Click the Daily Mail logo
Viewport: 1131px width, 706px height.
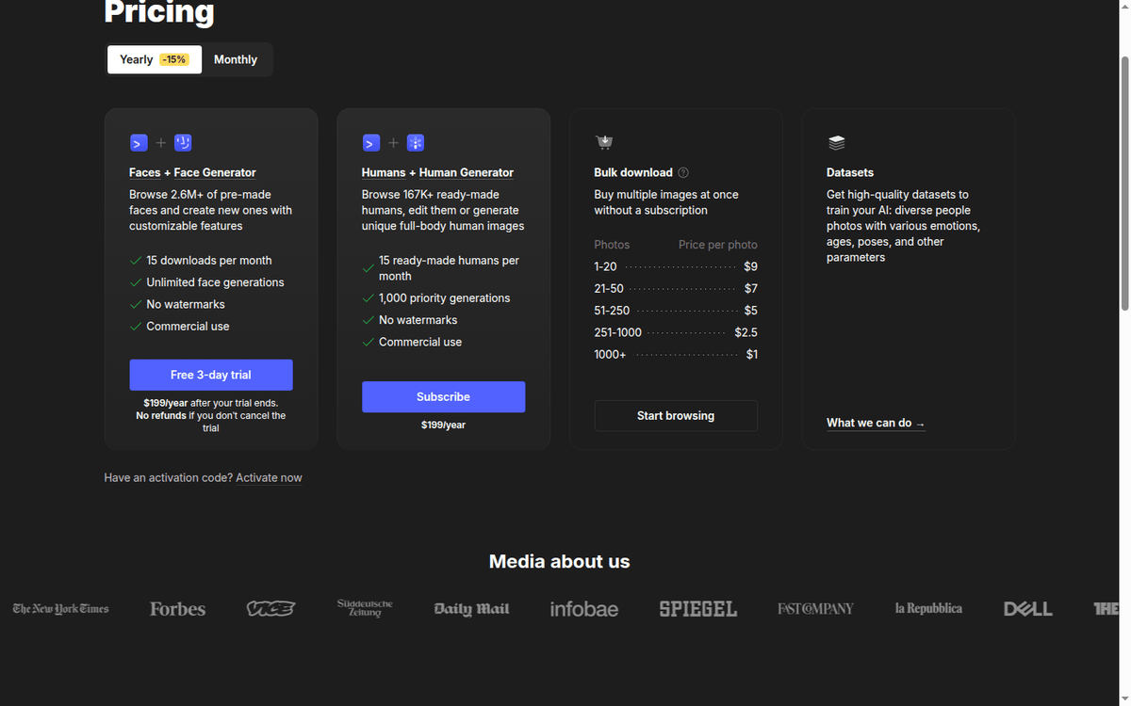(x=471, y=609)
